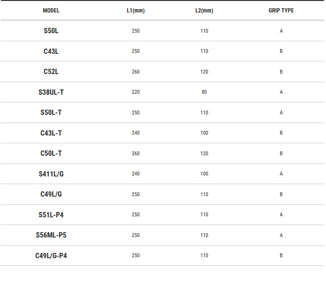Viewport: 326px width, 300px height.
Task: Select the S51L-P4 model name
Action: pyautogui.click(x=51, y=214)
